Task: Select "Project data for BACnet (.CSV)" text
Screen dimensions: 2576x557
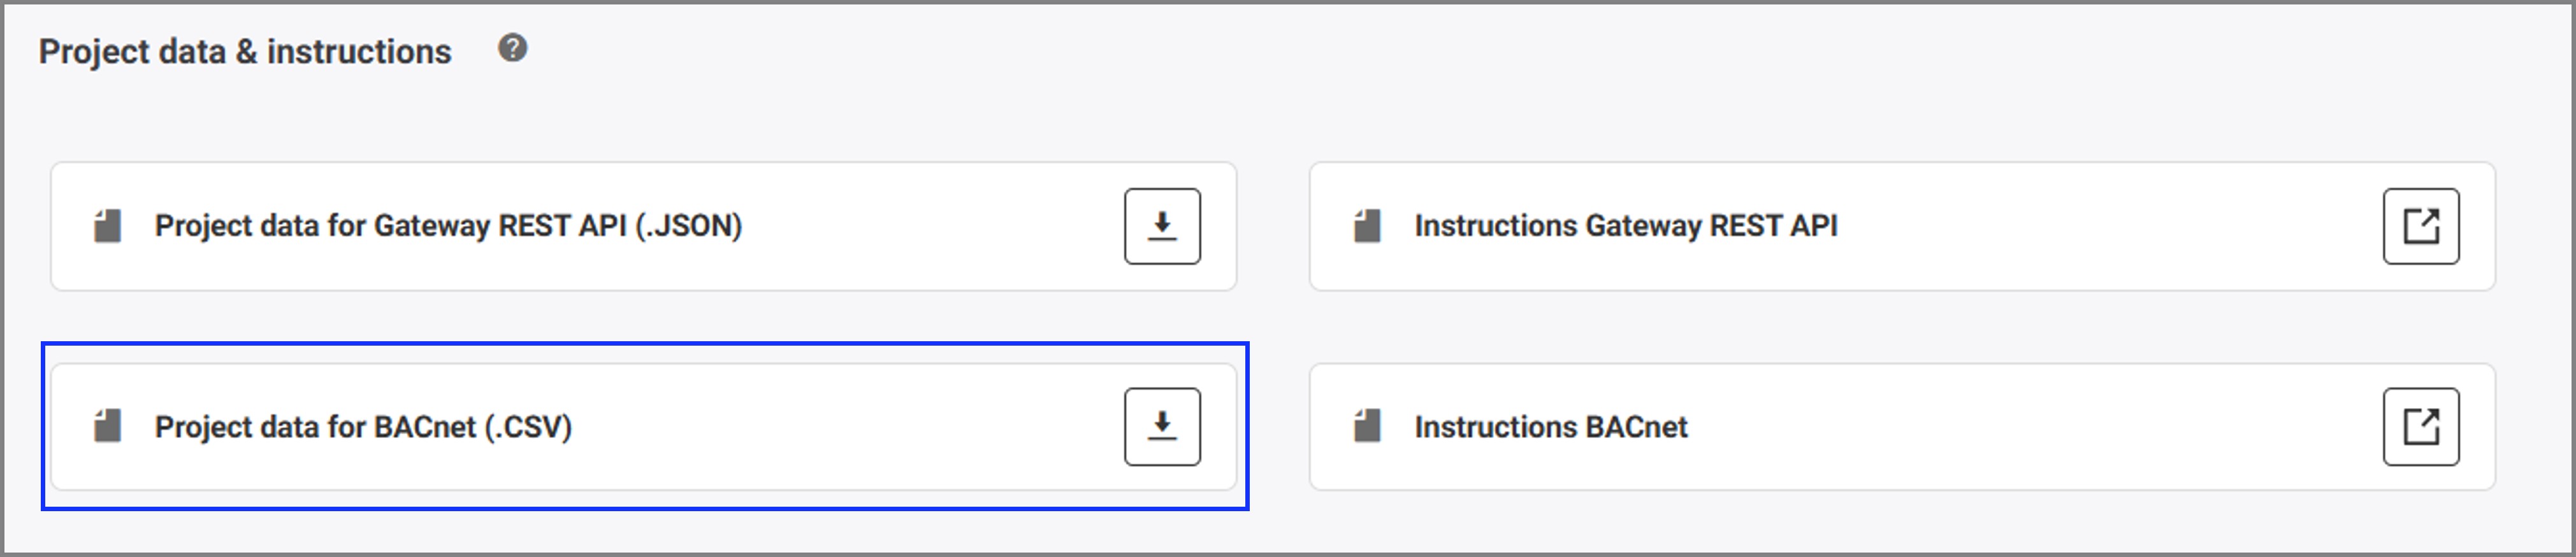Action: (x=363, y=427)
